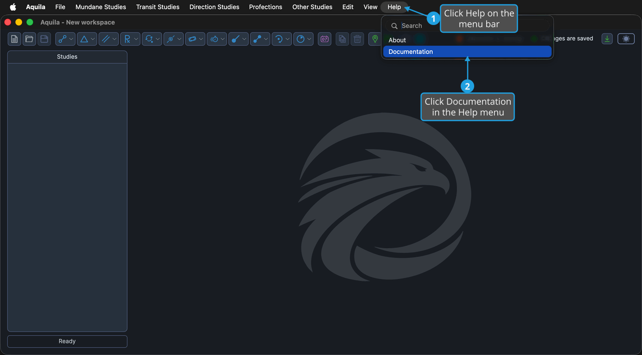Click the Rx retrograde toolbar icon
This screenshot has width=642, height=355.
pyautogui.click(x=127, y=39)
